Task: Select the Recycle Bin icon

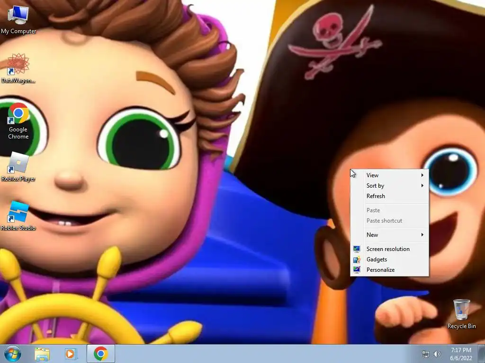Action: [461, 314]
